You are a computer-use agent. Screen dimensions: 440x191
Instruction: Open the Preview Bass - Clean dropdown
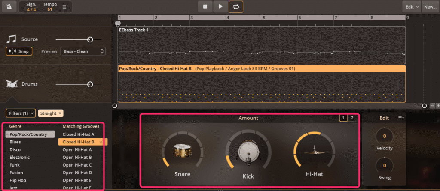(83, 51)
